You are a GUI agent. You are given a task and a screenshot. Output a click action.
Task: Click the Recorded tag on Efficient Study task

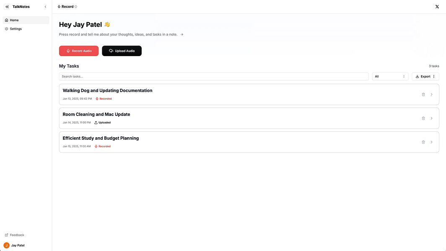102,146
